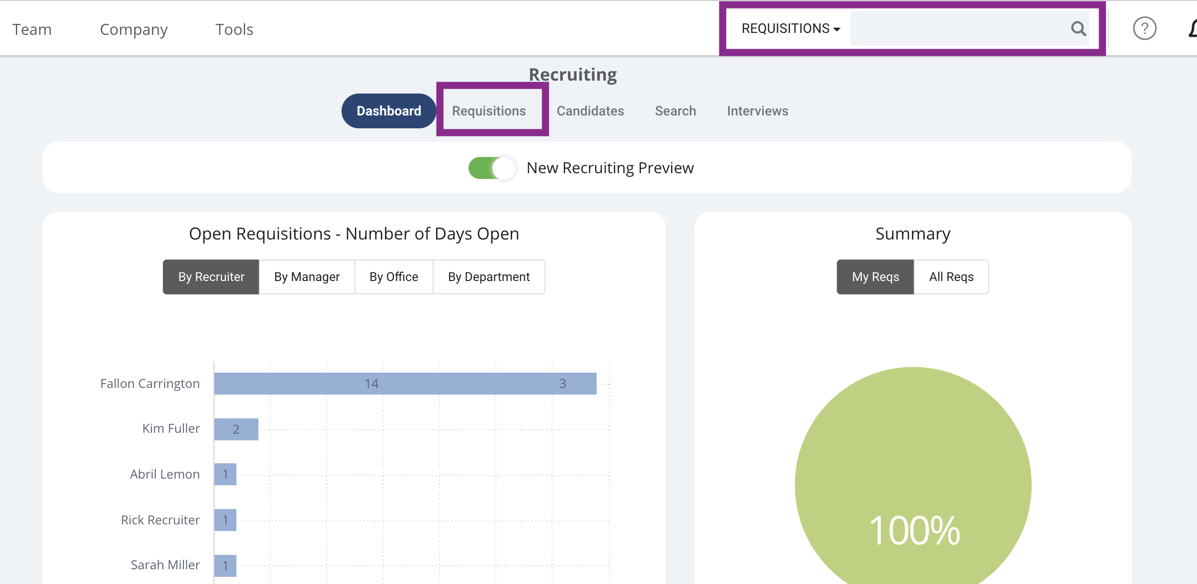Select My Reqs in Summary
The image size is (1197, 584).
point(875,277)
